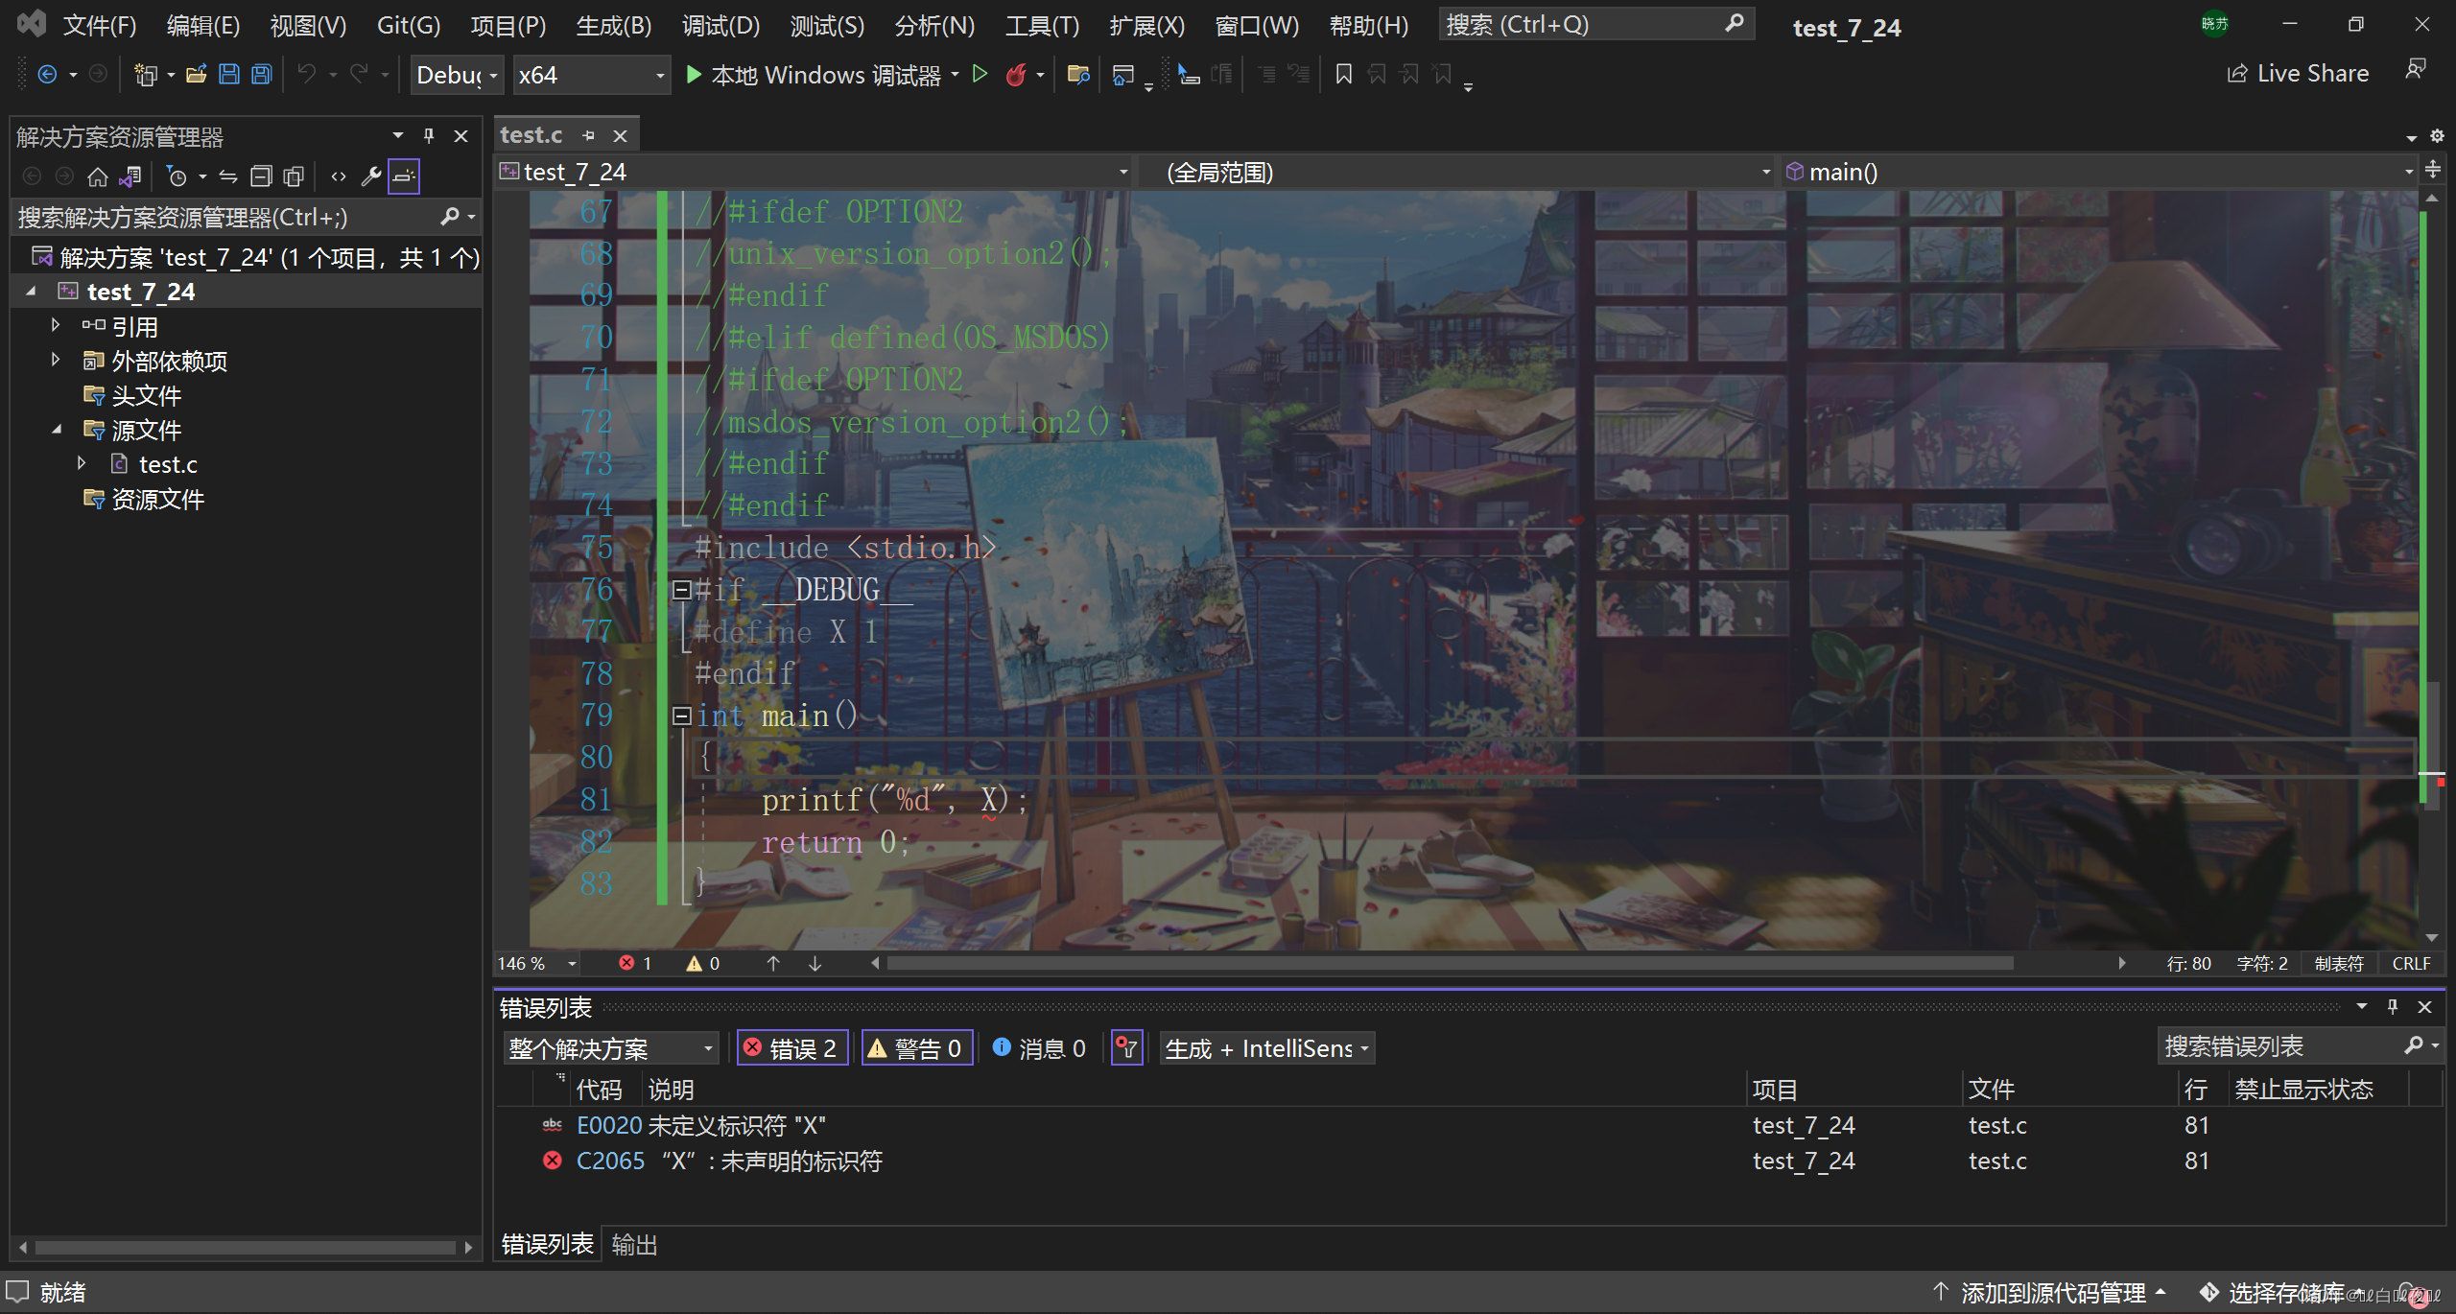Toggle the Warnings 0 filter button
Screen dimensions: 2456x1314
917,1048
